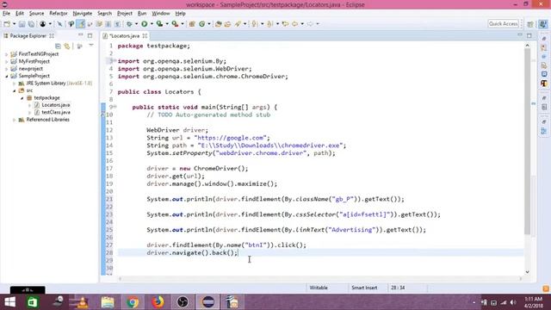
Task: Click the Smart Insert status entry
Action: (x=364, y=288)
